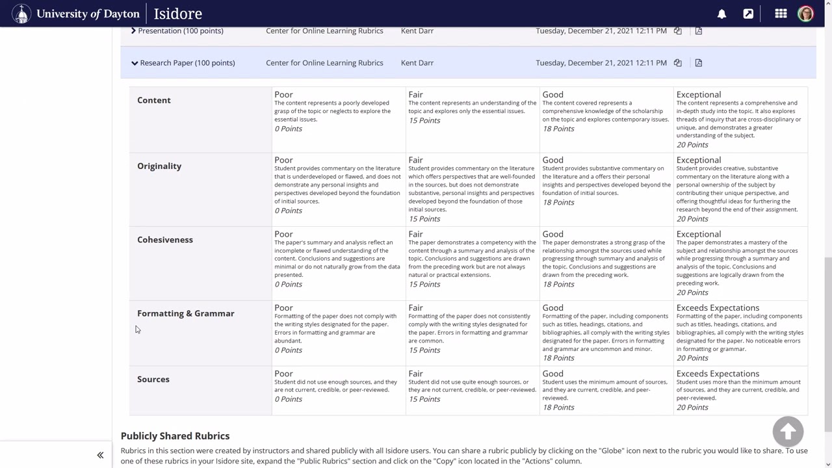Image resolution: width=832 pixels, height=468 pixels.
Task: Click Sources row Good rating heading
Action: point(553,374)
